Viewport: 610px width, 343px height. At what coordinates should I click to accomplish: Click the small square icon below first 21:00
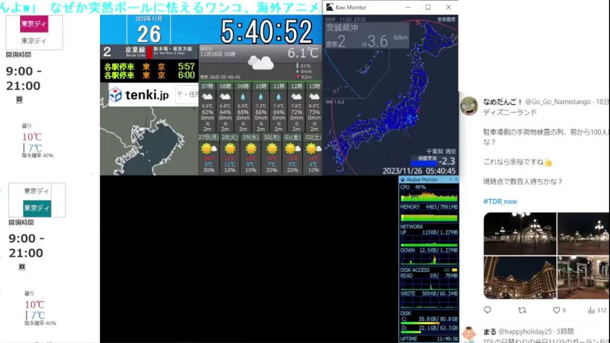(19, 100)
